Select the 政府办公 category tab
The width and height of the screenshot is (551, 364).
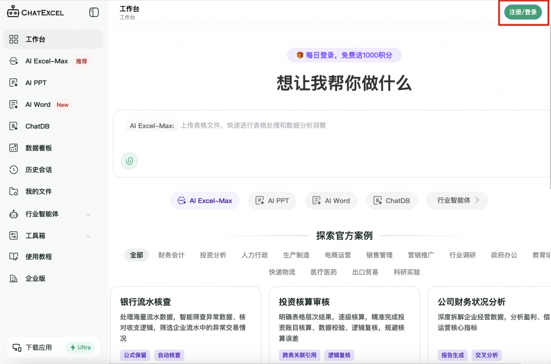point(504,255)
